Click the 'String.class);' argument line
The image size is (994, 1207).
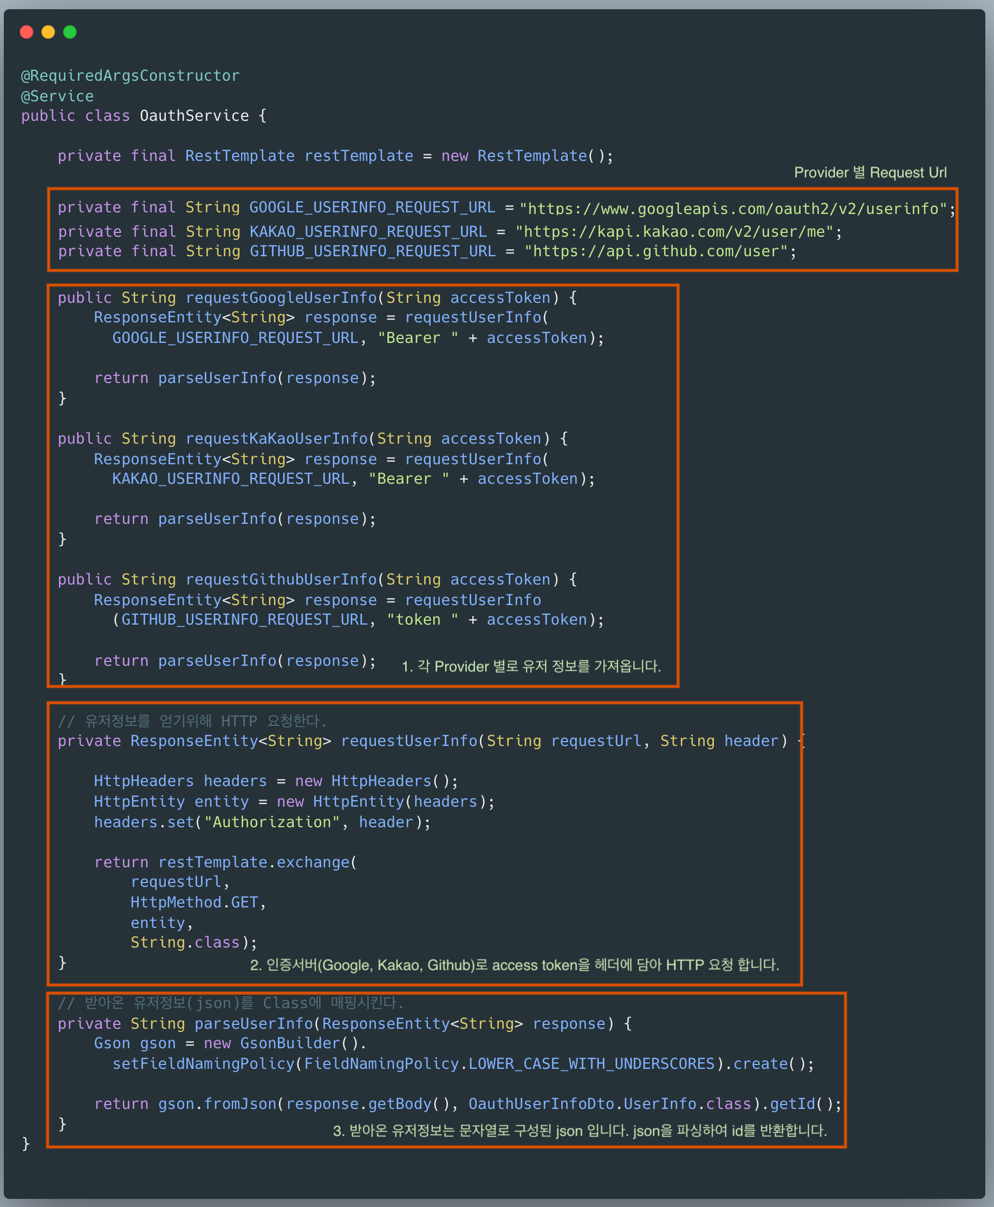tap(193, 943)
